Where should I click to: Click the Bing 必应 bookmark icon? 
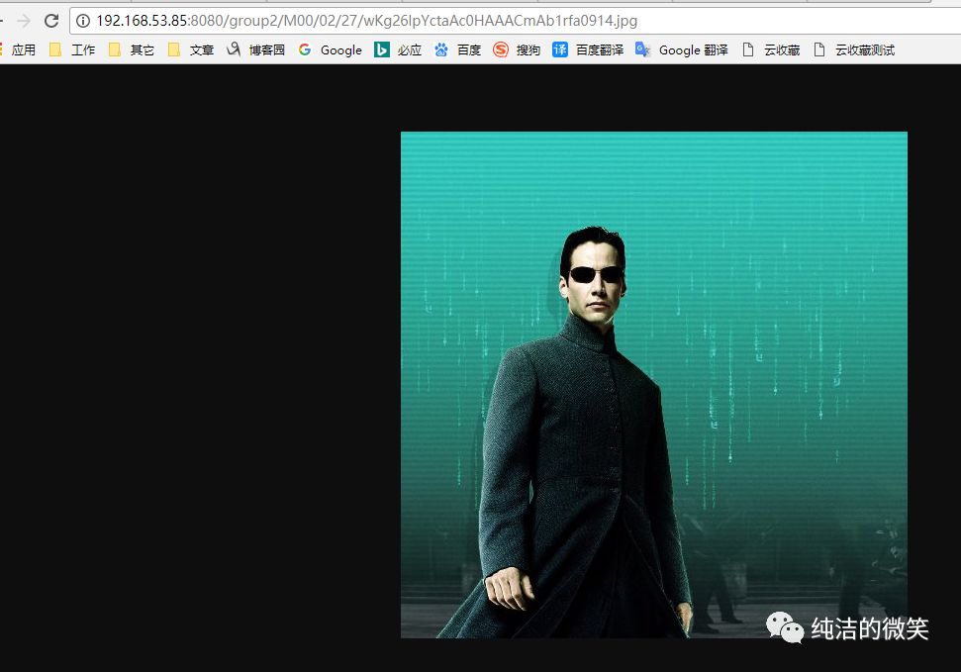pyautogui.click(x=381, y=49)
